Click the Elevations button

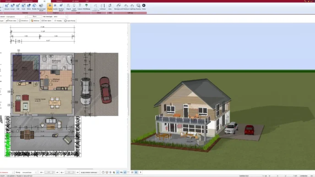(23, 21)
